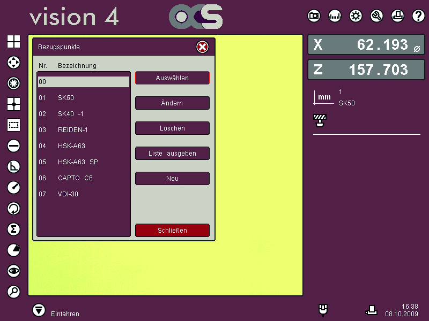Viewport: 429px width, 321px height.
Task: Select the horizontal line measurement icon
Action: (x=13, y=146)
